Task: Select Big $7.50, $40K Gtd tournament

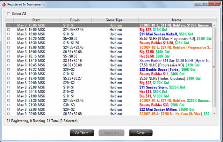Action: pyautogui.click(x=155, y=52)
